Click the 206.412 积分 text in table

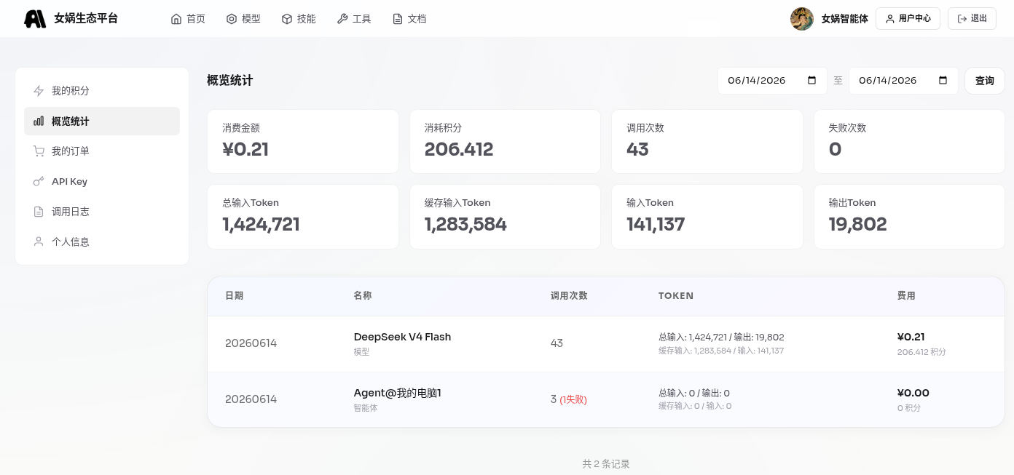coord(921,352)
